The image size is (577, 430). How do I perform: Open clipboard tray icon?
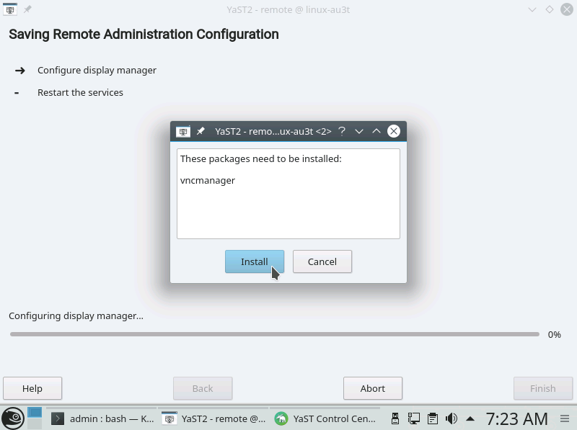click(x=433, y=418)
